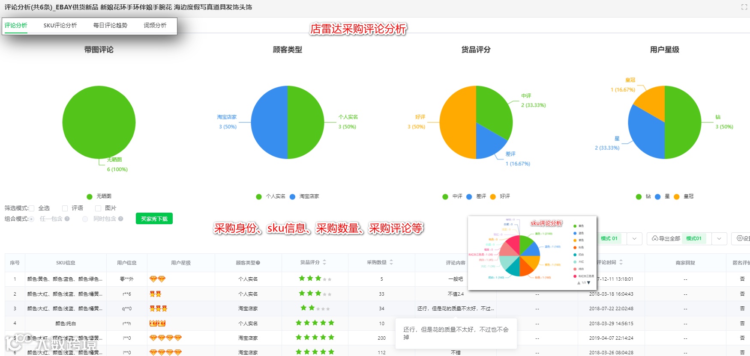The height and width of the screenshot is (356, 750).
Task: Click the 买家秀下载 button
Action: [154, 219]
